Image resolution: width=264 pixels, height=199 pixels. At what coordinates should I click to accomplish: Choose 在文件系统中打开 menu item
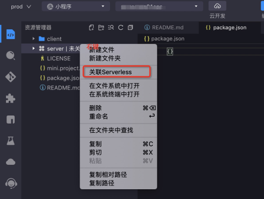[118, 86]
